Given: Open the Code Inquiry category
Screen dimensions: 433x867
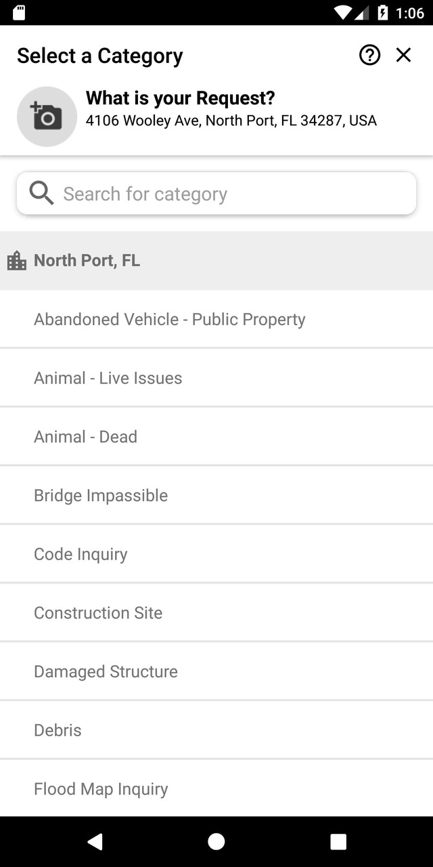Looking at the screenshot, I should 81,553.
